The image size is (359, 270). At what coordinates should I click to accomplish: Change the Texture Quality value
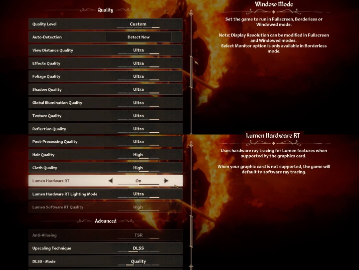(106, 116)
